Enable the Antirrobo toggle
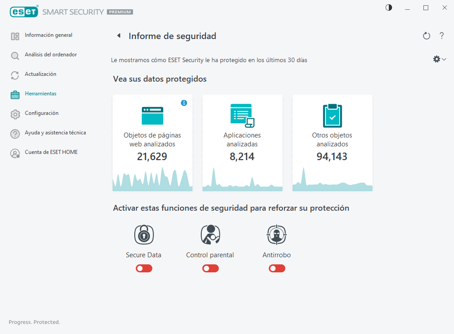Image resolution: width=454 pixels, height=334 pixels. (277, 268)
